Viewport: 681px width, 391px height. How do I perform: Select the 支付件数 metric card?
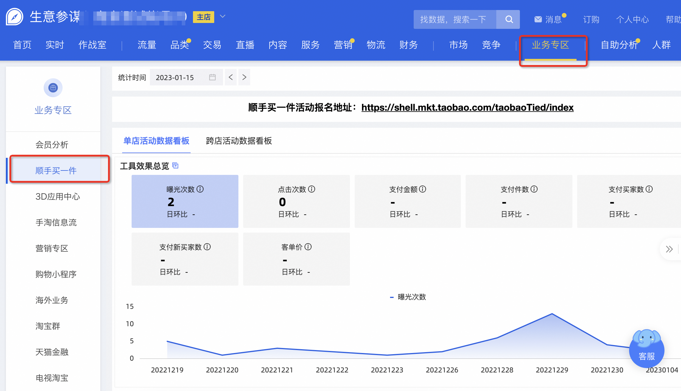(x=519, y=201)
